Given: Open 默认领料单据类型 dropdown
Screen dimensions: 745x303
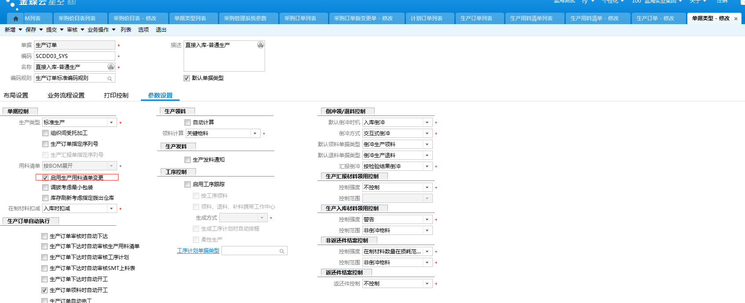Looking at the screenshot, I should click(x=427, y=144).
